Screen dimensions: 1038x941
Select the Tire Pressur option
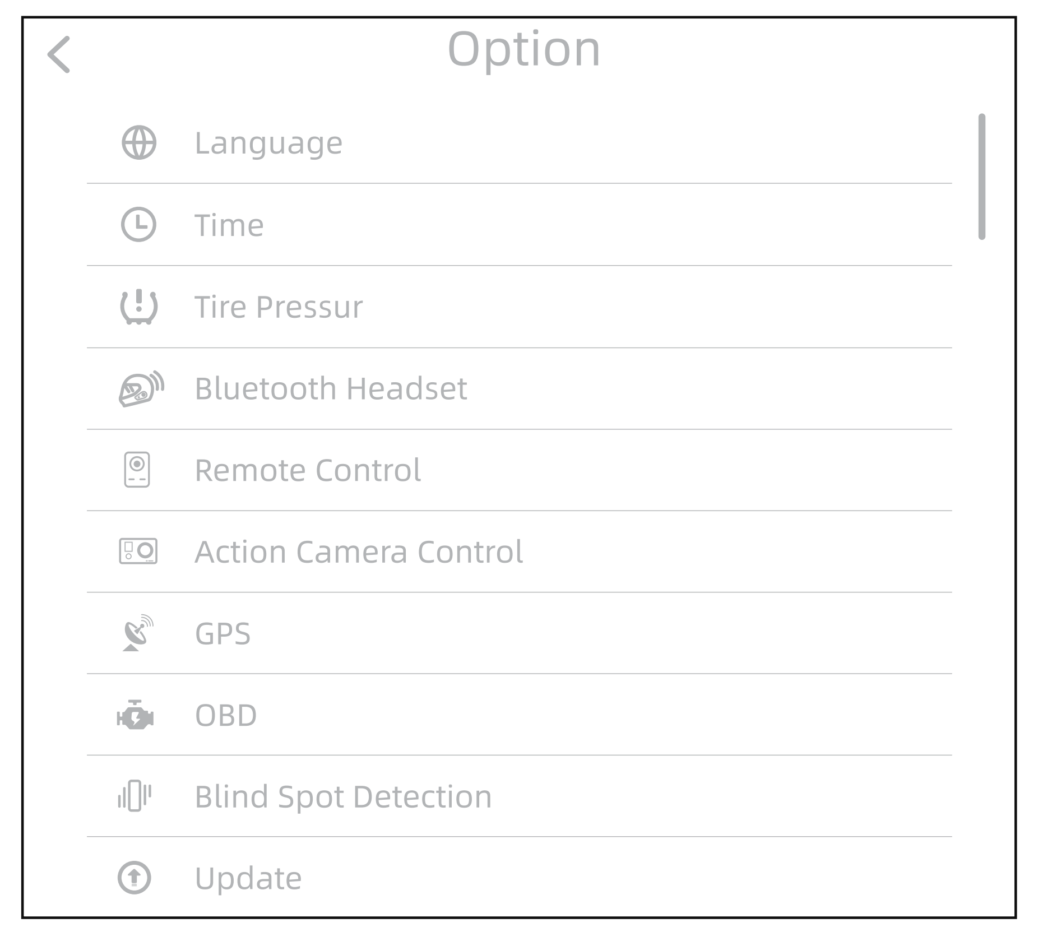[279, 307]
